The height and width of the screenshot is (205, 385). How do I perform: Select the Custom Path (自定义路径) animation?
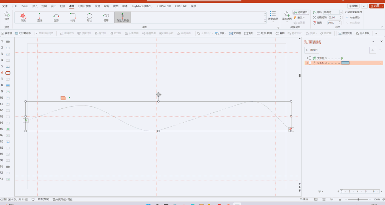click(x=122, y=17)
